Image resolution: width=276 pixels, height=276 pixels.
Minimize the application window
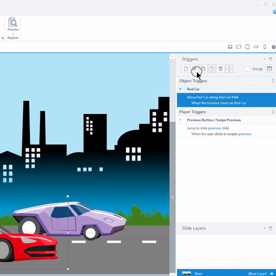(x=257, y=5)
